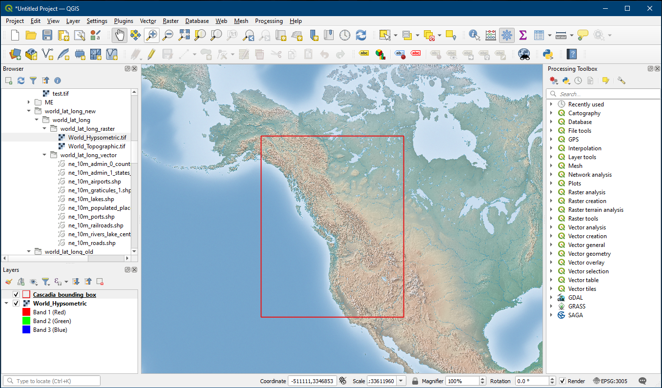662x388 pixels.
Task: Collapse the world_lat_long_vector folder
Action: click(x=45, y=155)
